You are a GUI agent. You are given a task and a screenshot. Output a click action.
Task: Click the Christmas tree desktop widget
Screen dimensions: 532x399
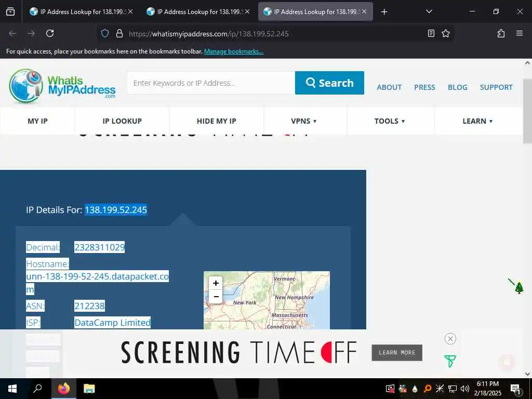[518, 287]
